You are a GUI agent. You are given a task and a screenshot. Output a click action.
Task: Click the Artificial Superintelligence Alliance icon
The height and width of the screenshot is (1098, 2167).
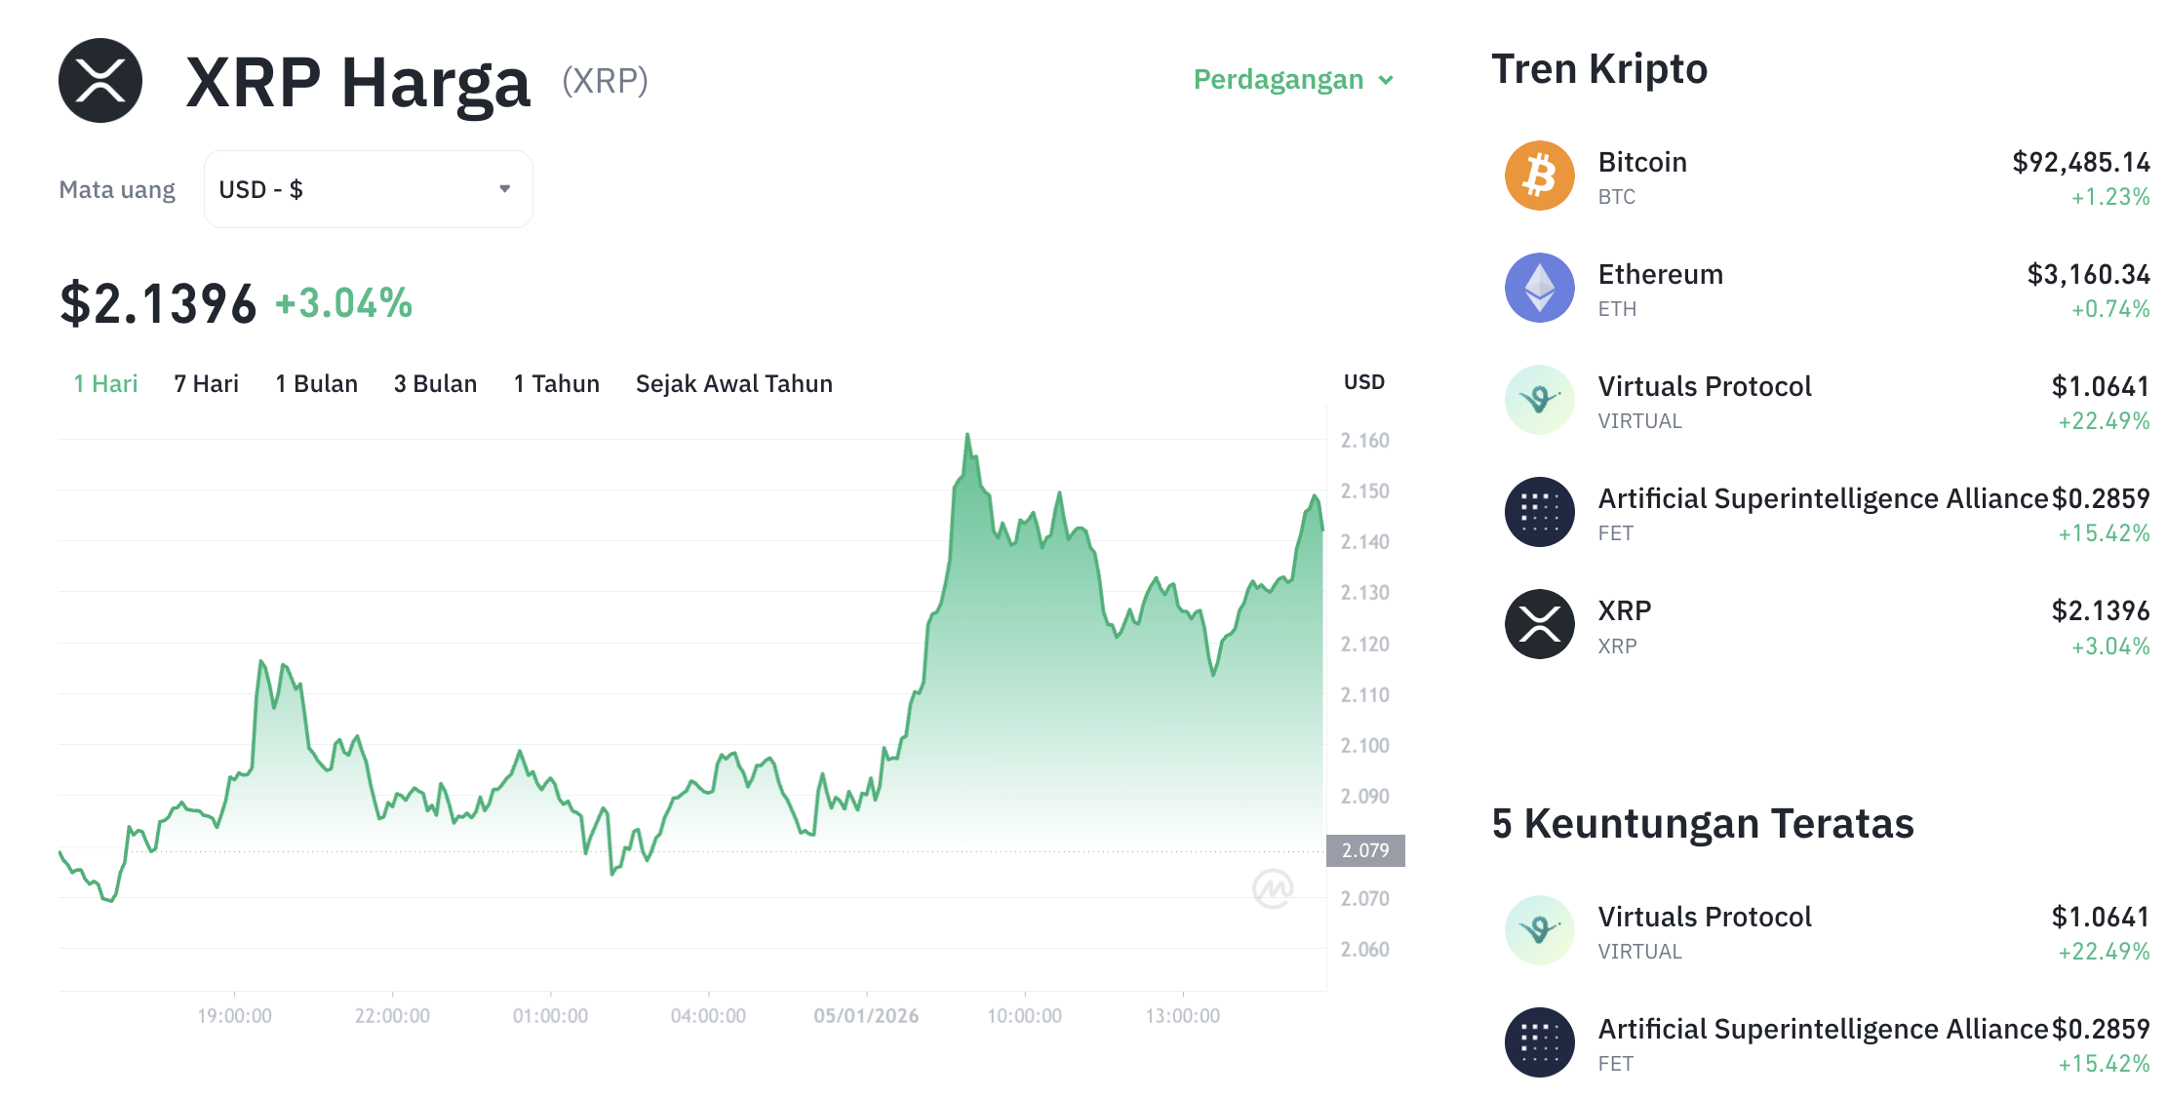click(x=1540, y=511)
